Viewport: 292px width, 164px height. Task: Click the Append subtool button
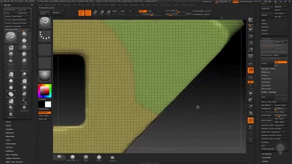[281, 7]
